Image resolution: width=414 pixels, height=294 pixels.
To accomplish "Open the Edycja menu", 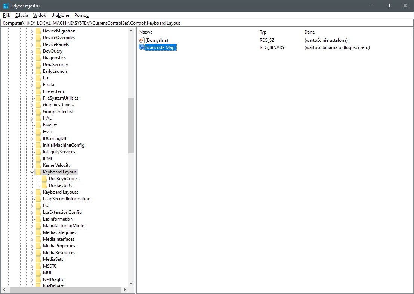I will click(x=21, y=15).
